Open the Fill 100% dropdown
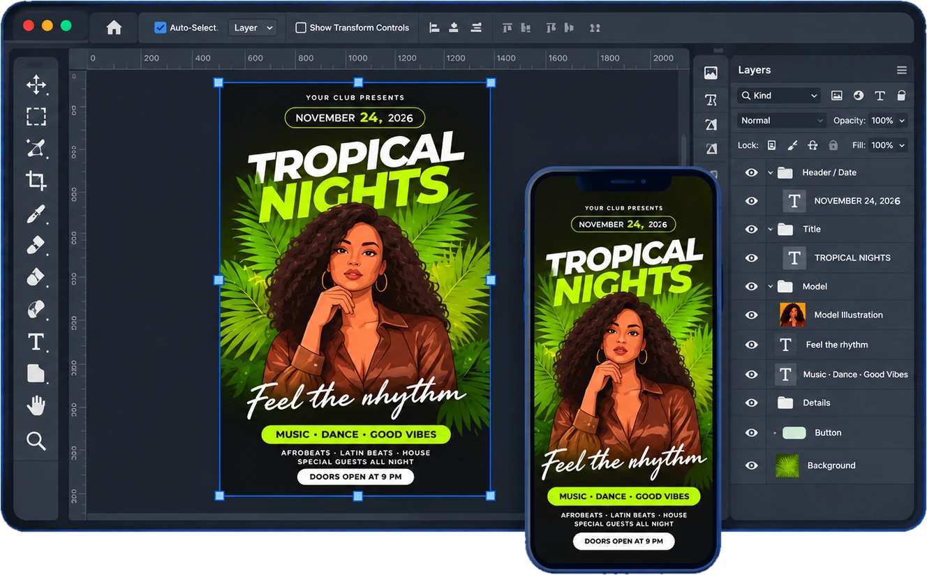 (888, 145)
